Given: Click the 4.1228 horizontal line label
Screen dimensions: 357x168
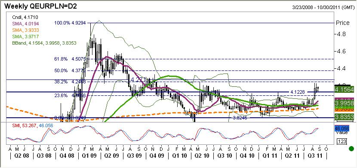Looking at the screenshot, I should [x=297, y=92].
